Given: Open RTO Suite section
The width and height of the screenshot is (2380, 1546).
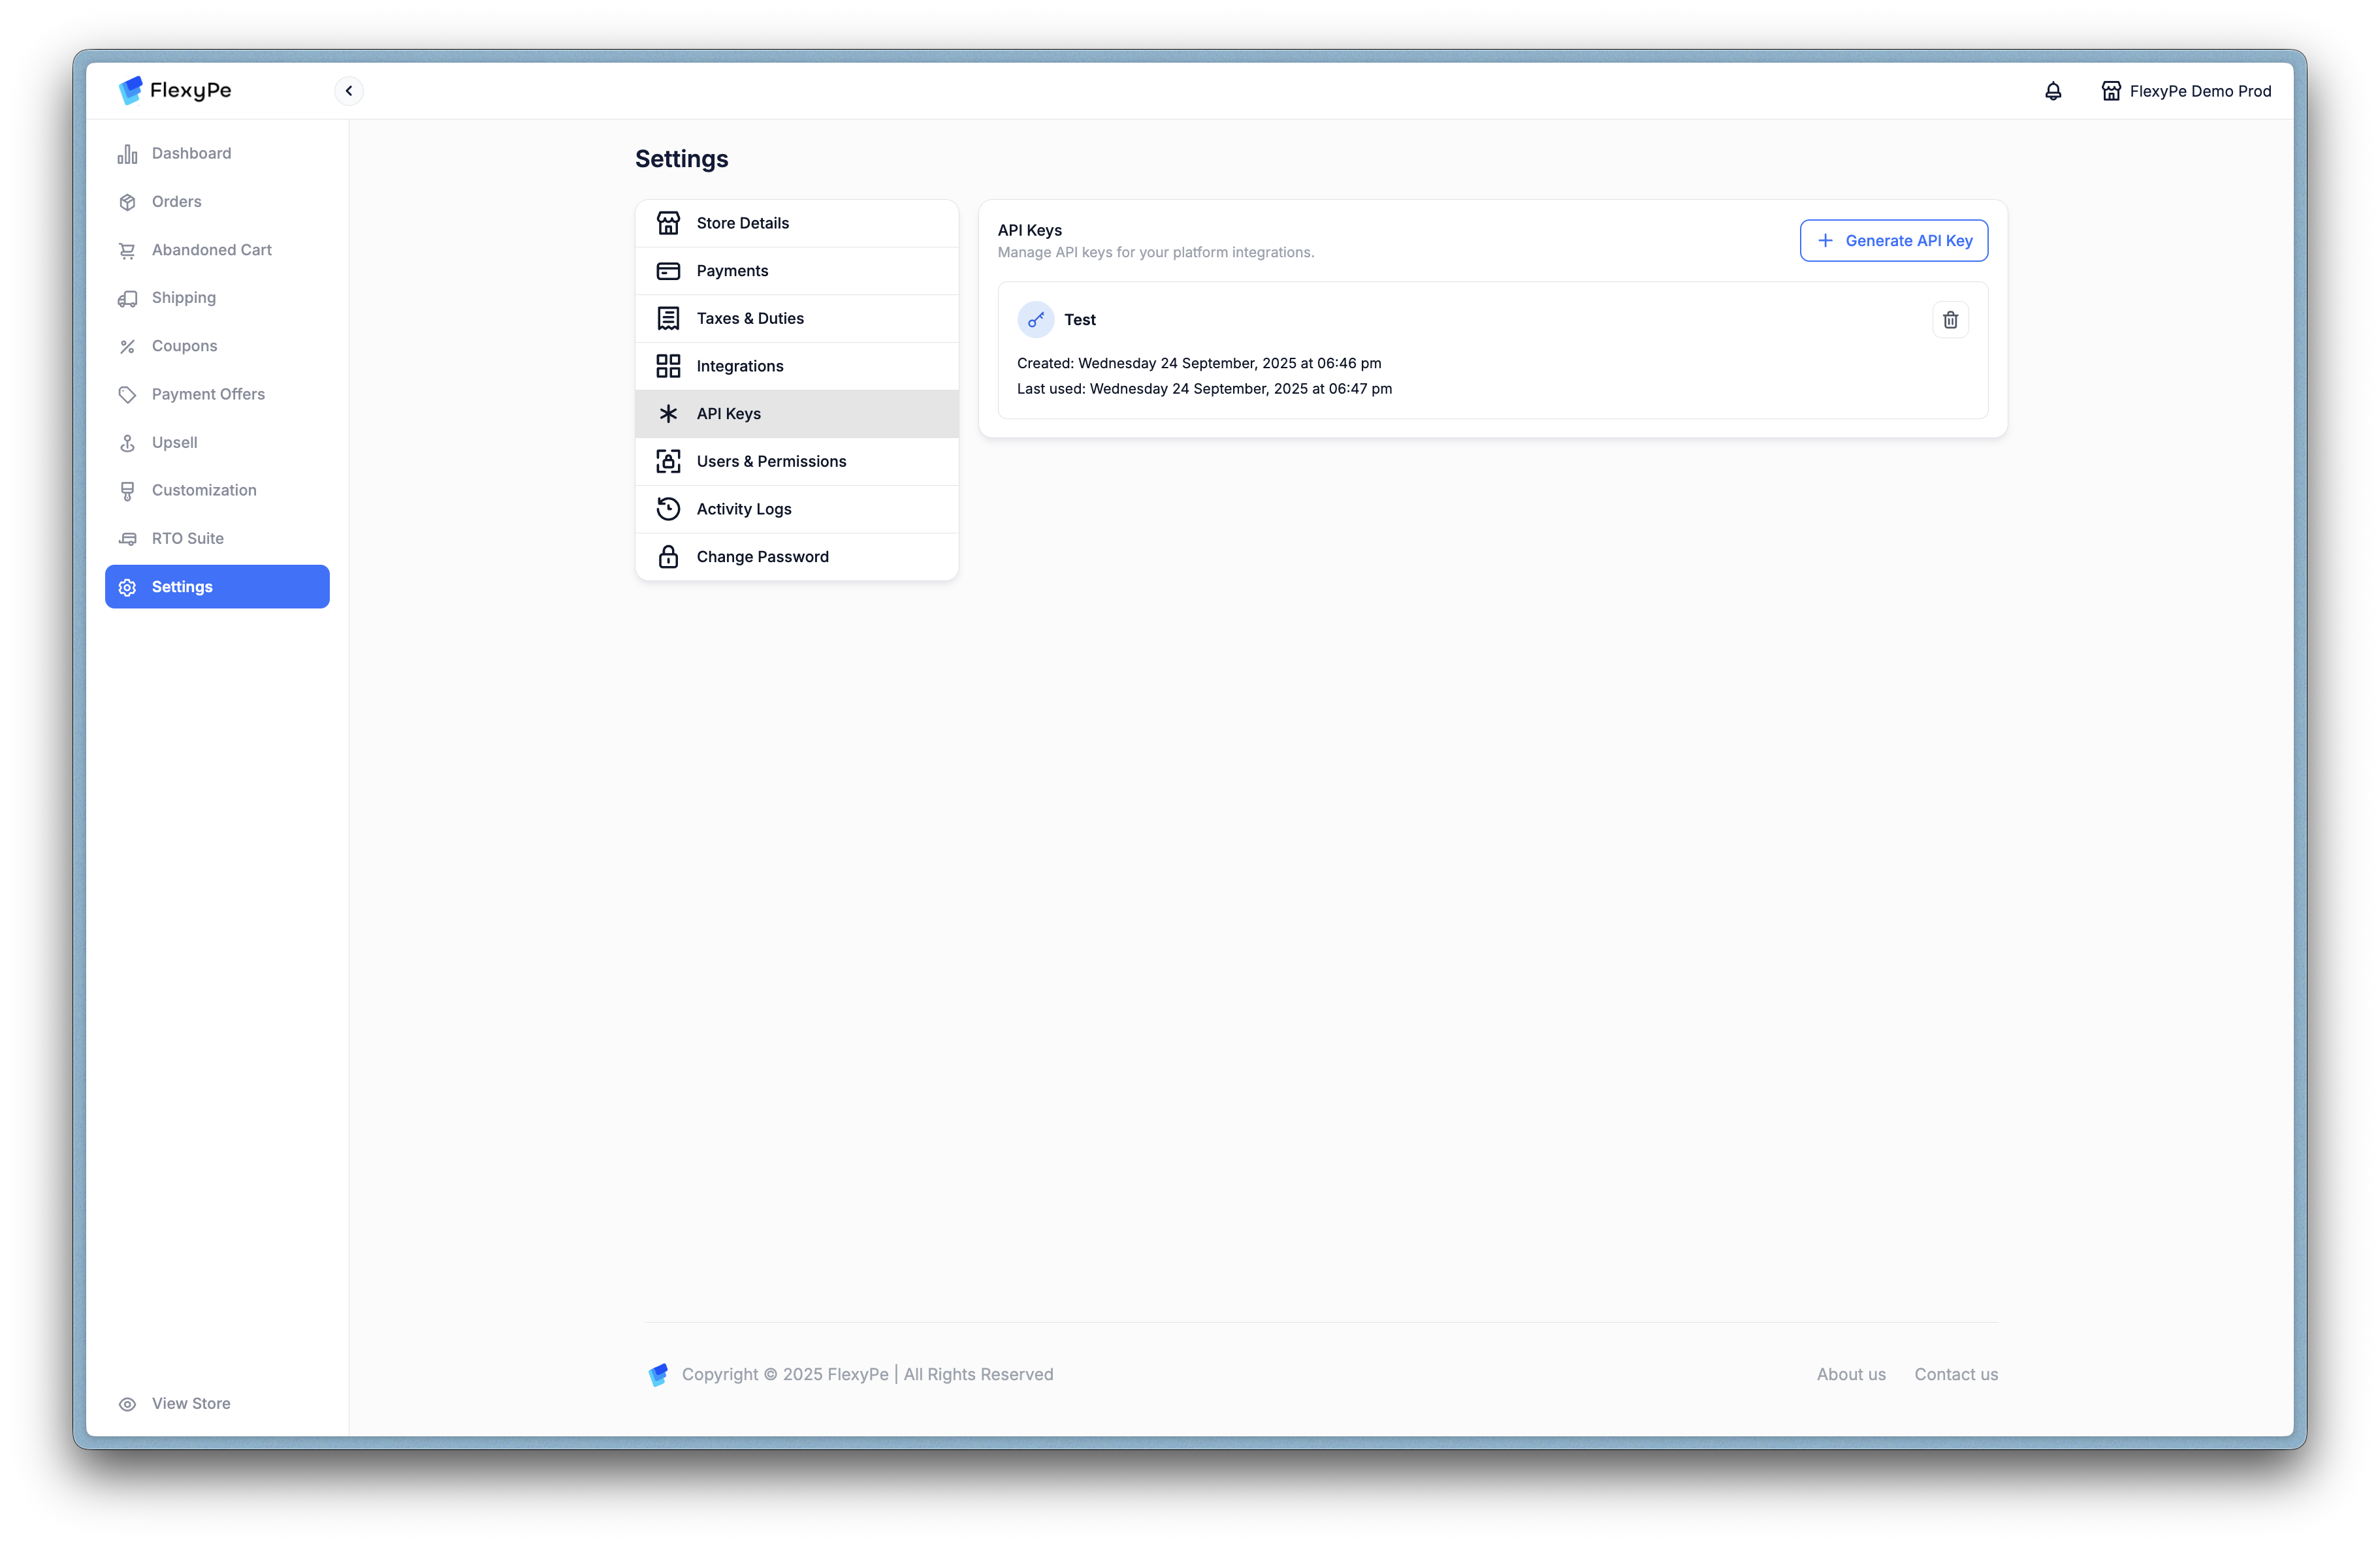Looking at the screenshot, I should [x=187, y=539].
